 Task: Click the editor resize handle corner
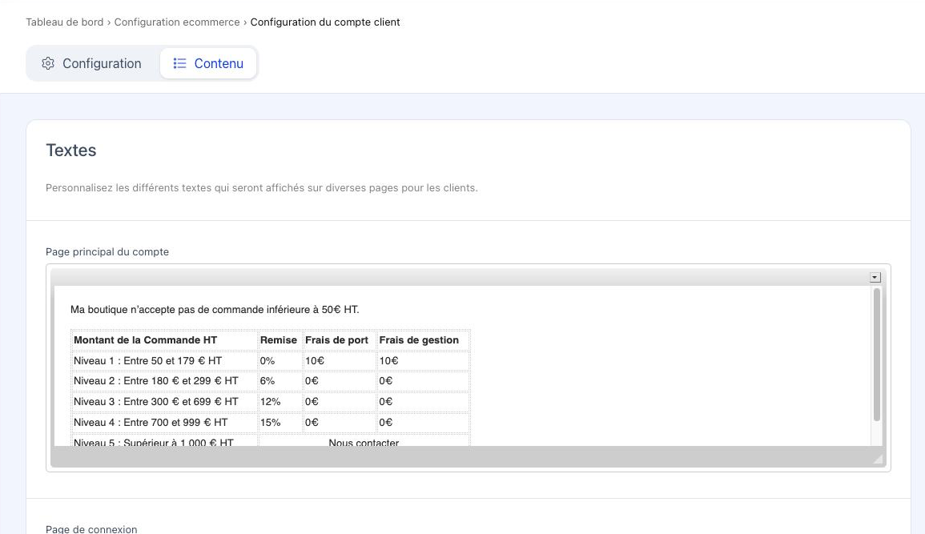pyautogui.click(x=878, y=460)
